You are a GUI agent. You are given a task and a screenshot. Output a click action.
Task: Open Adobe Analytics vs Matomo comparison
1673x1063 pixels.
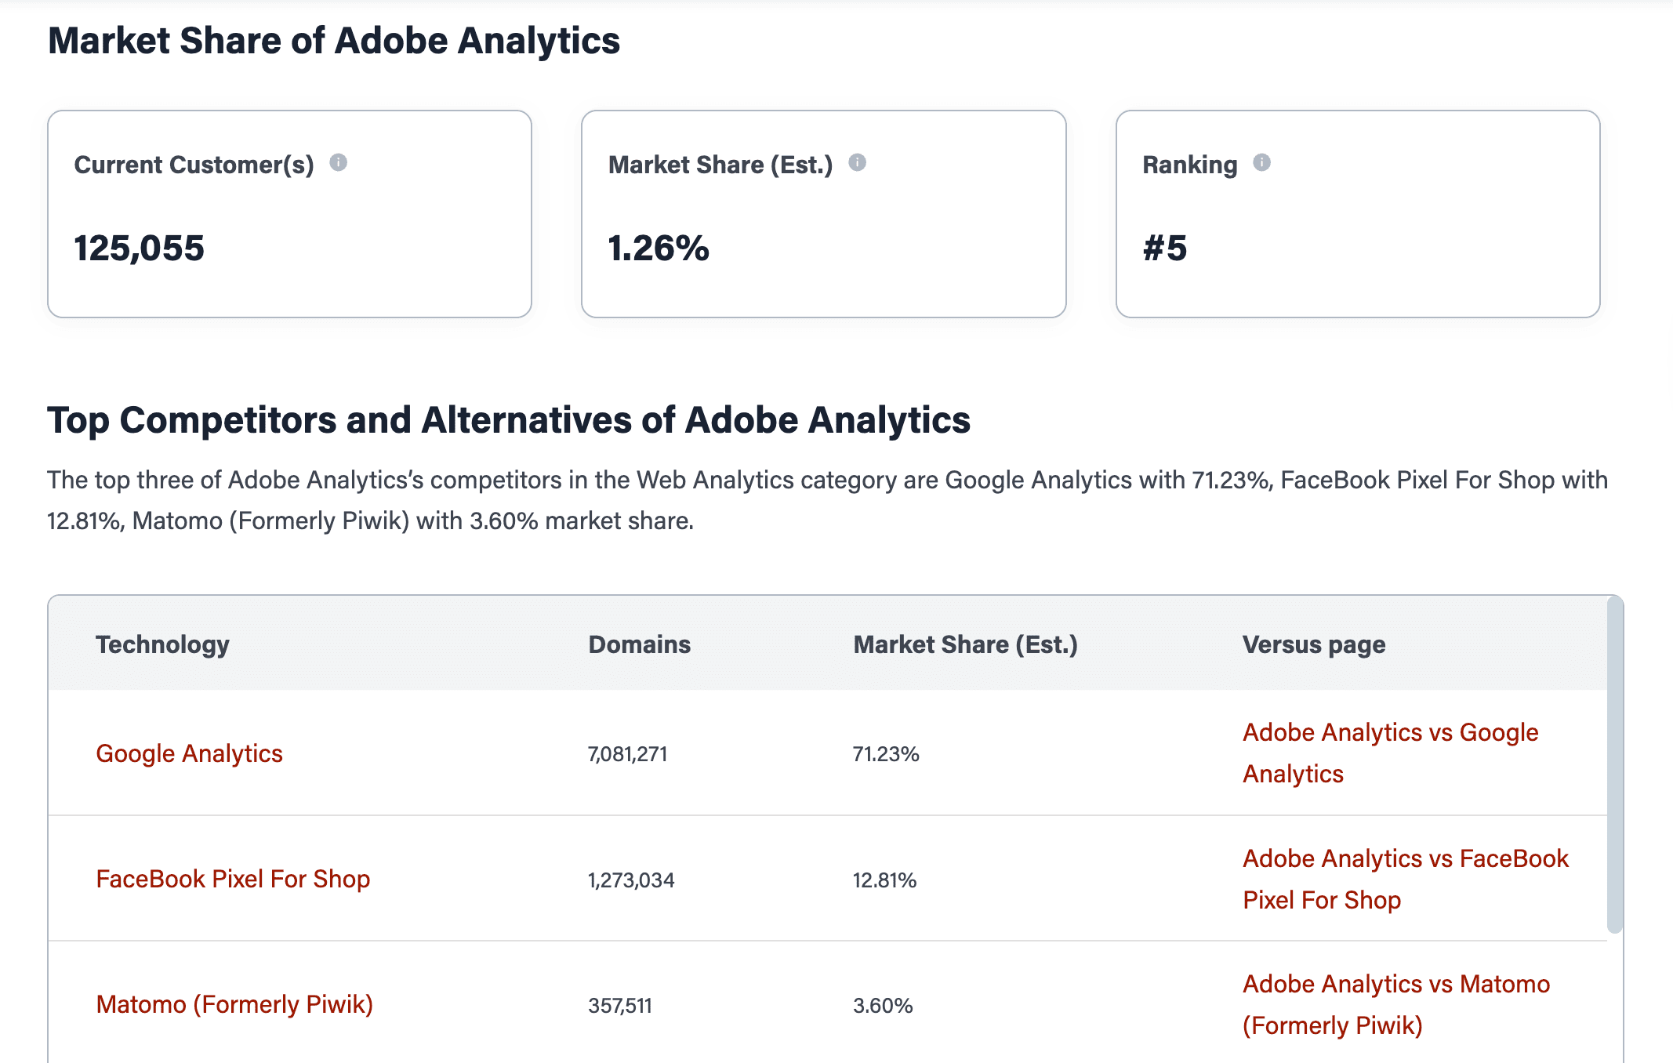pyautogui.click(x=1395, y=1004)
